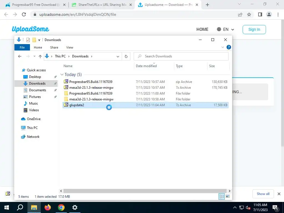
Task: Click the glupdate2 archive icon
Action: 66,105
